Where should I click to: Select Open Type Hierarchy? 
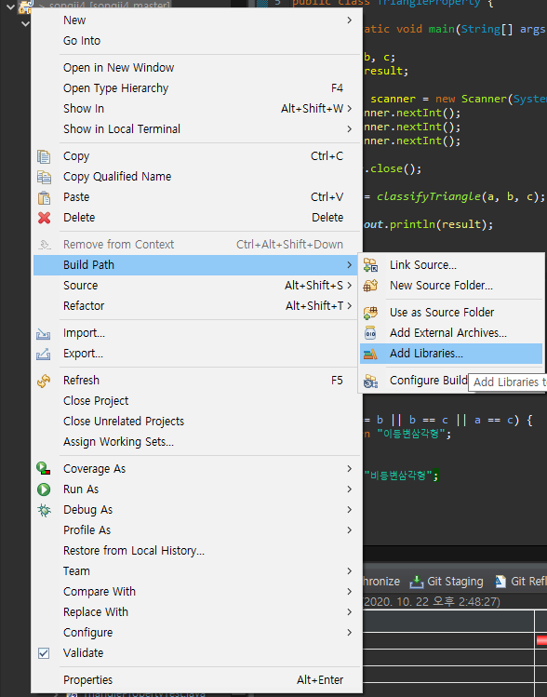pyautogui.click(x=197, y=88)
